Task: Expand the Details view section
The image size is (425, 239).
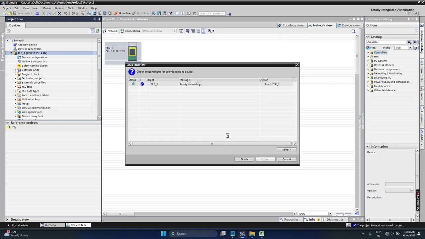Action: click(x=7, y=219)
